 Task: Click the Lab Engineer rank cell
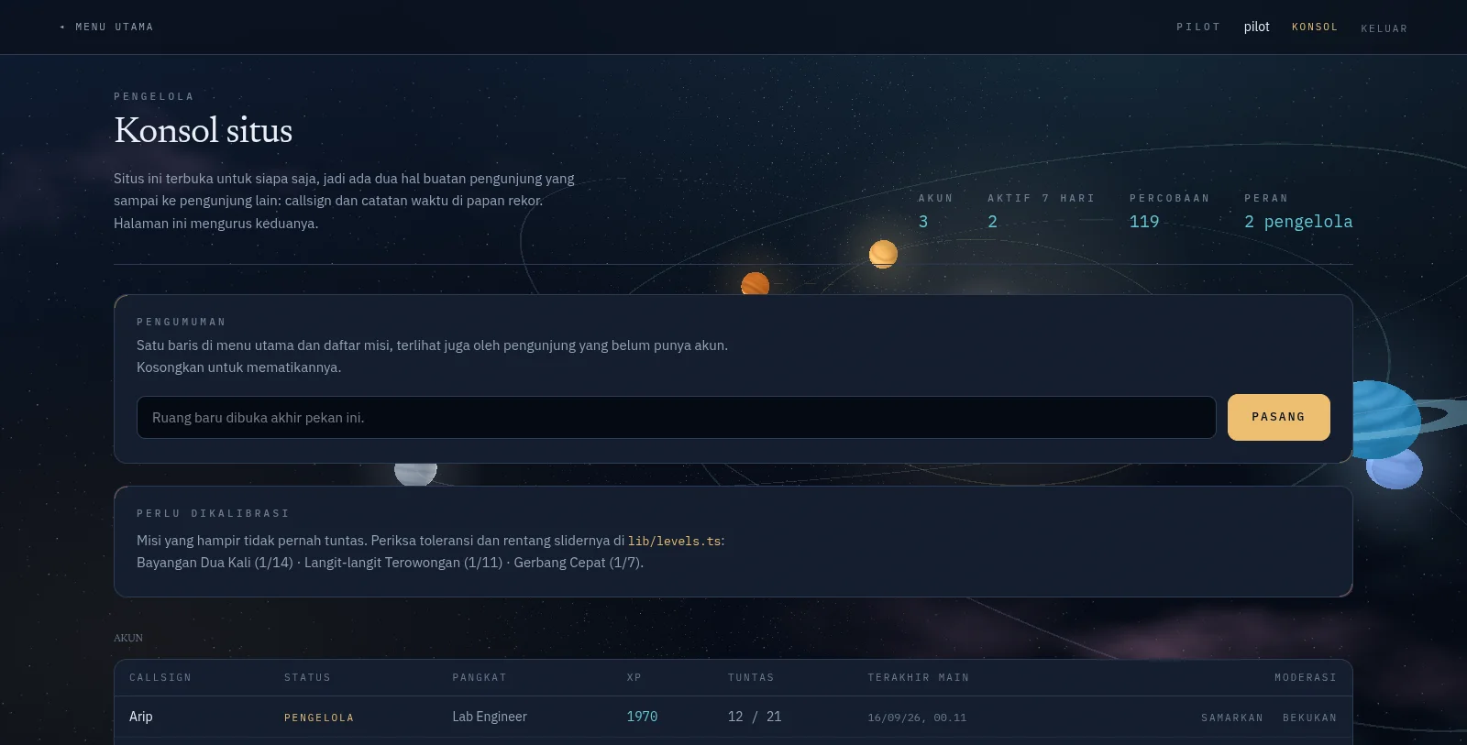(490, 717)
